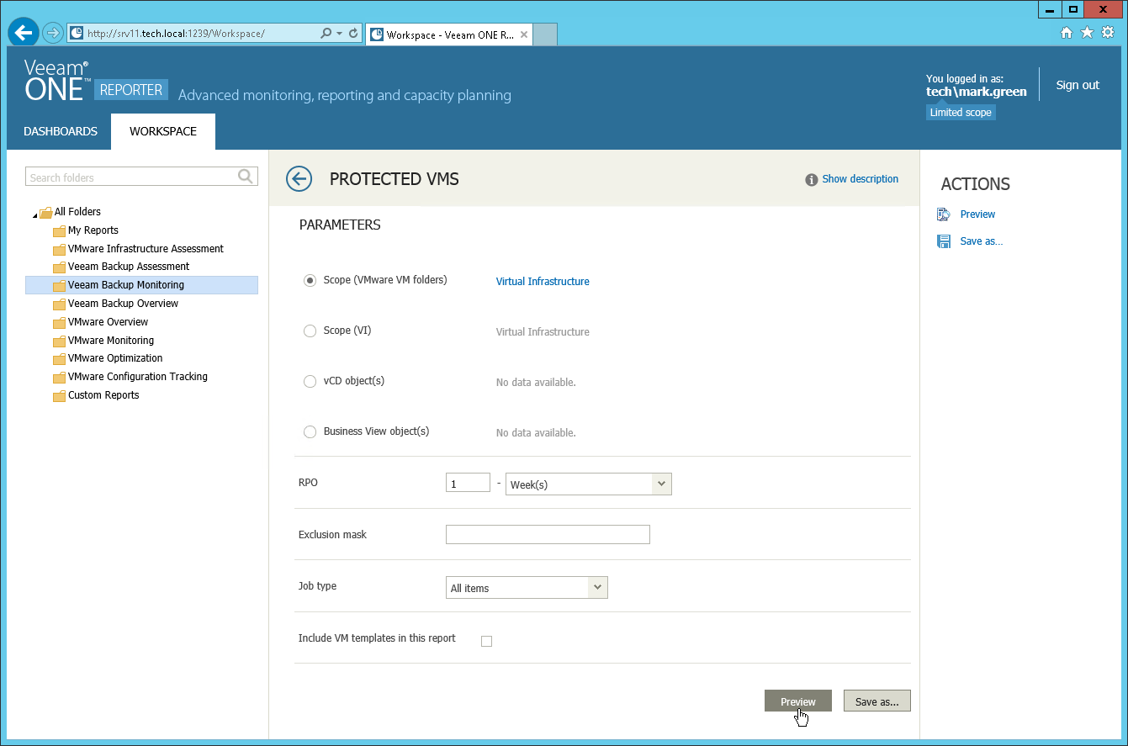Click the PARAMETERS heading text
This screenshot has width=1128, height=746.
[340, 225]
